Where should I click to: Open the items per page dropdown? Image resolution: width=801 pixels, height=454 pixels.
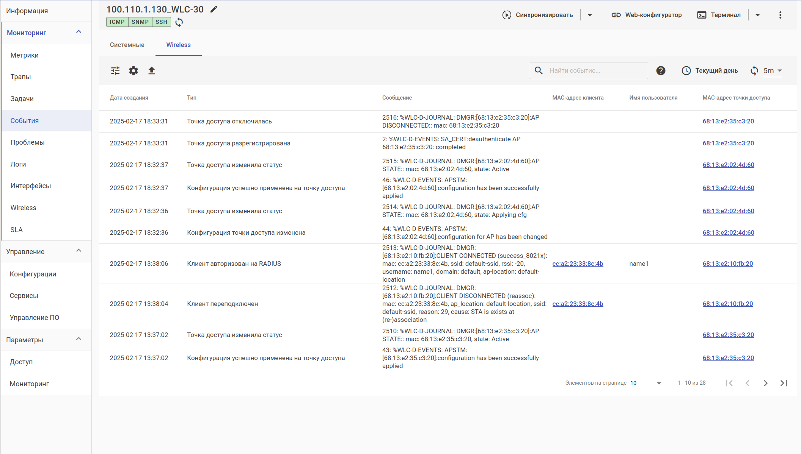click(x=646, y=383)
